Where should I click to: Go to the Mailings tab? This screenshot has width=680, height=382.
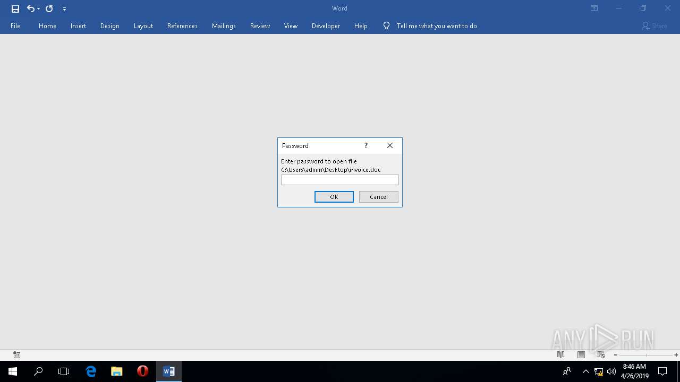[x=224, y=26]
